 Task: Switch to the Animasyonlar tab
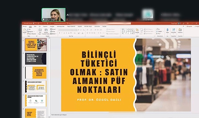point(61,26)
